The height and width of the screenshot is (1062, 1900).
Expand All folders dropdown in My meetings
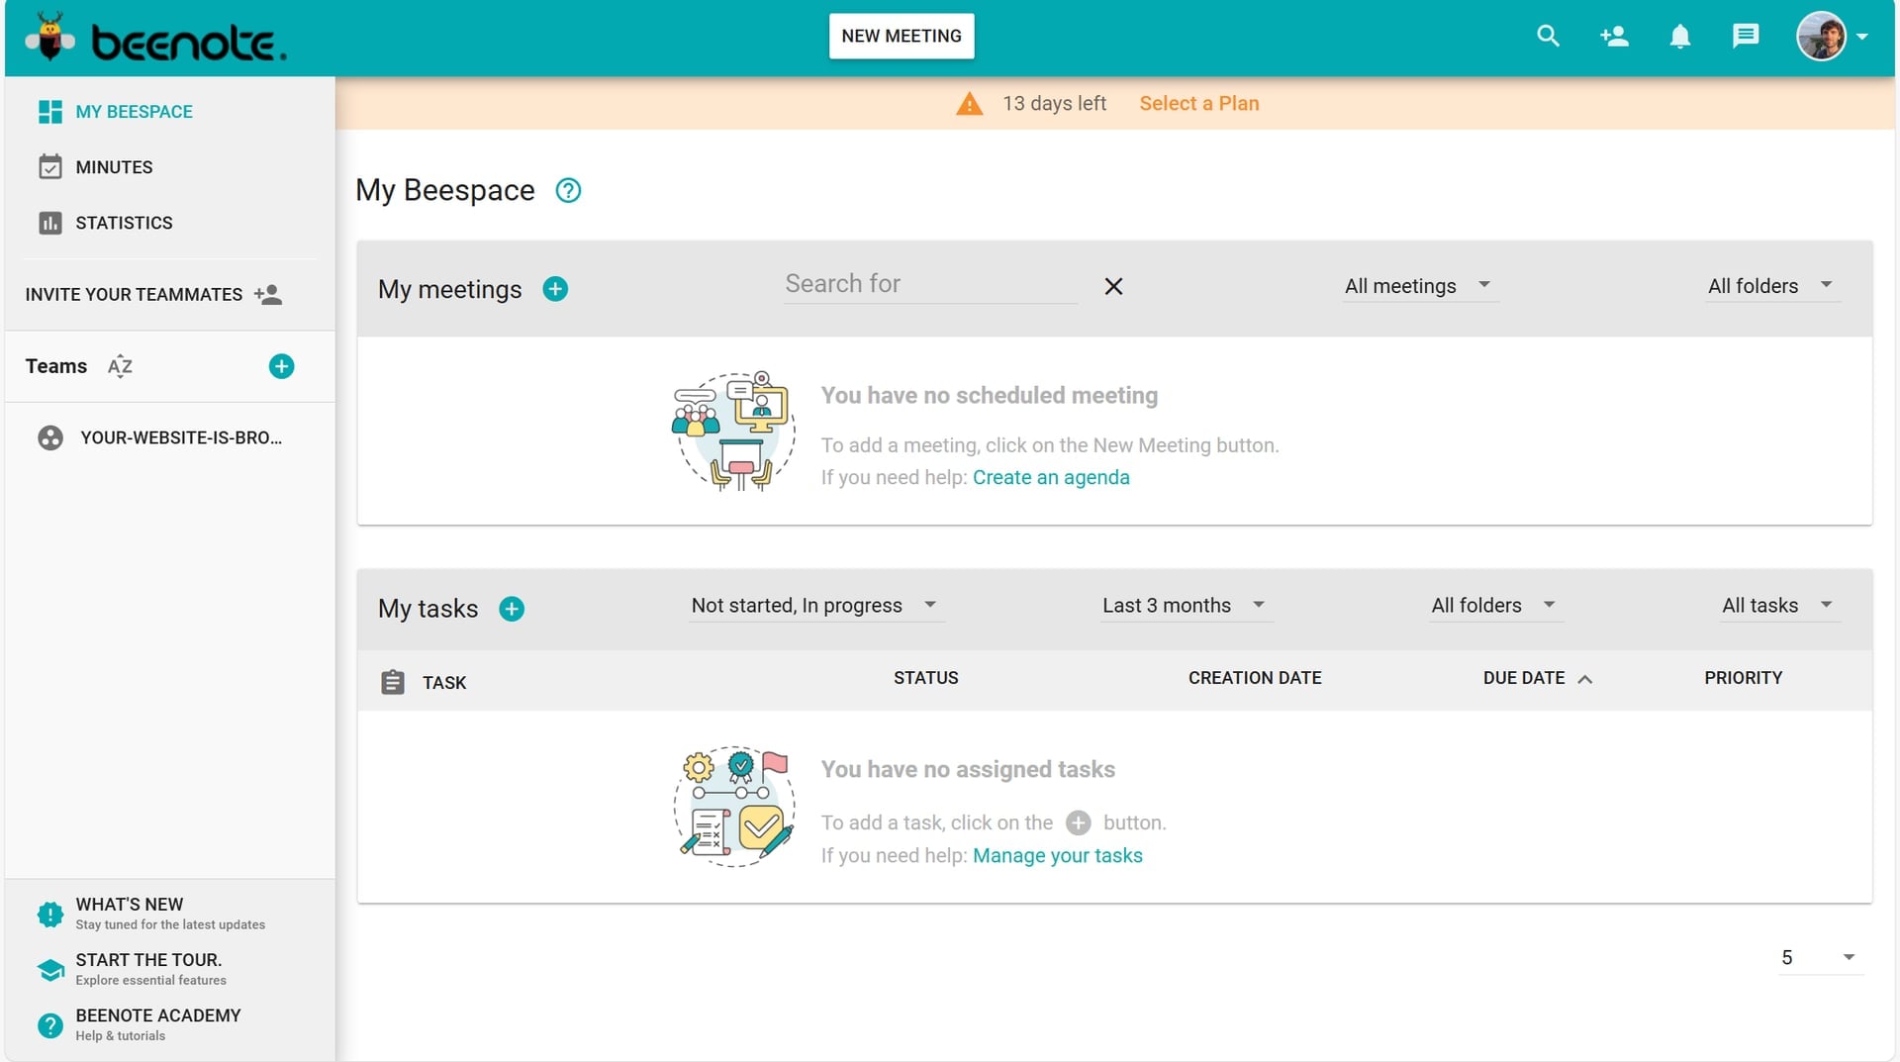point(1771,286)
